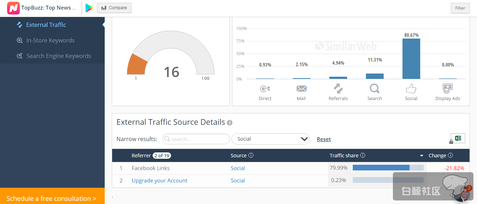The image size is (477, 204).
Task: Click the Search magnifier channel icon
Action: 374,88
